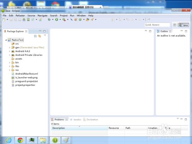Expand the gen folder node
This screenshot has height=144, width=192.
click(x=10, y=48)
